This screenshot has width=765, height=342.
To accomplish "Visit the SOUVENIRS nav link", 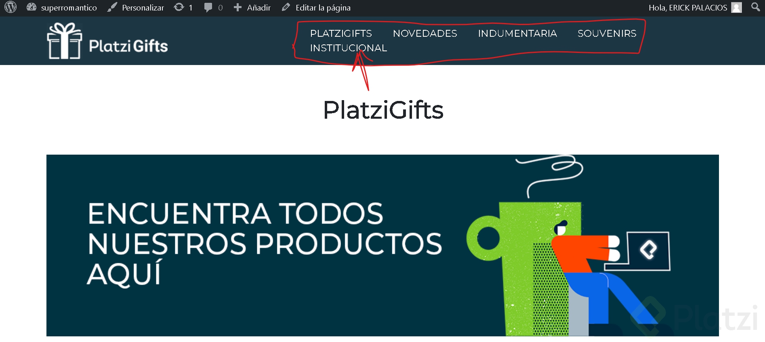I will (607, 34).
